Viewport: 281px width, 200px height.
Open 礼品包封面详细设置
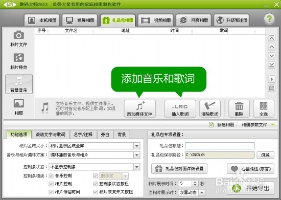tap(179, 169)
